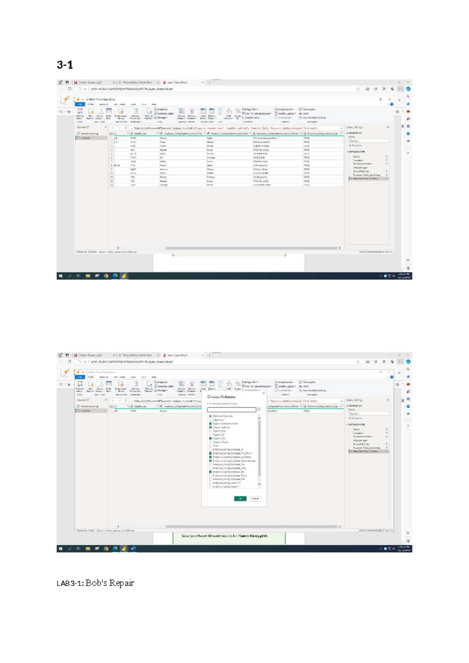Close the Choose Columns dialog with X
Image resolution: width=469 pixels, height=663 pixels.
263,393
